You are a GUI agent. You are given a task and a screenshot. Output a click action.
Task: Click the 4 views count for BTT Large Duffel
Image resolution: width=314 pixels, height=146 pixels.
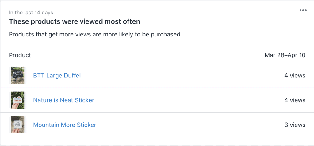pos(295,76)
